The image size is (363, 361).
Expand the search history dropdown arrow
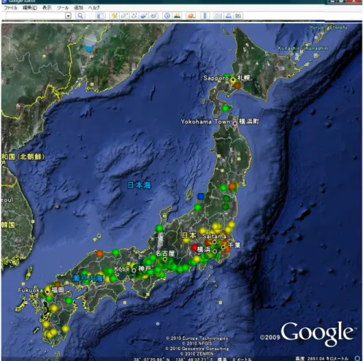click(68, 16)
